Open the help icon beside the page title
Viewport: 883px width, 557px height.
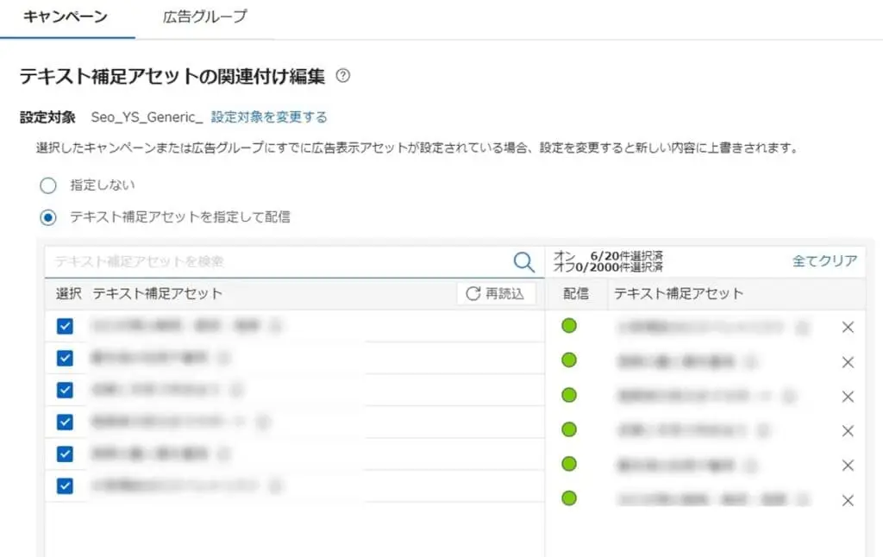coord(343,76)
